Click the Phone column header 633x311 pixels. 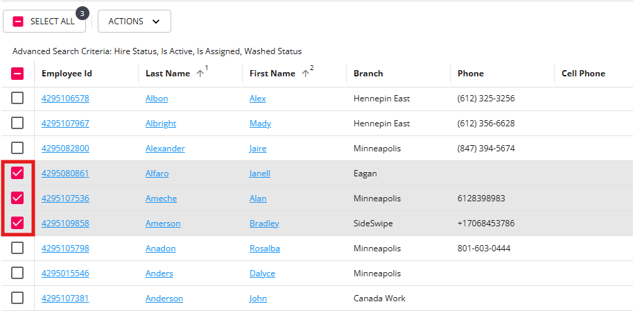[471, 74]
